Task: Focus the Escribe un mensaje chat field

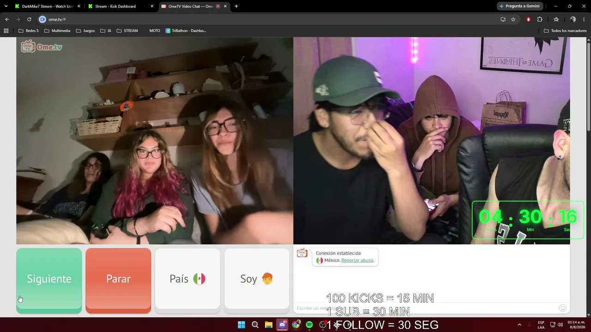Action: 425,308
